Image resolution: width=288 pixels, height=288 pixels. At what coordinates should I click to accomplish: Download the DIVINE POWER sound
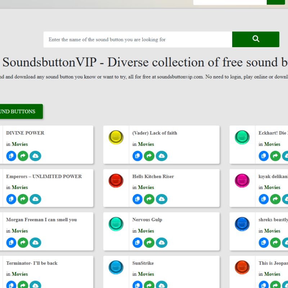(35, 156)
